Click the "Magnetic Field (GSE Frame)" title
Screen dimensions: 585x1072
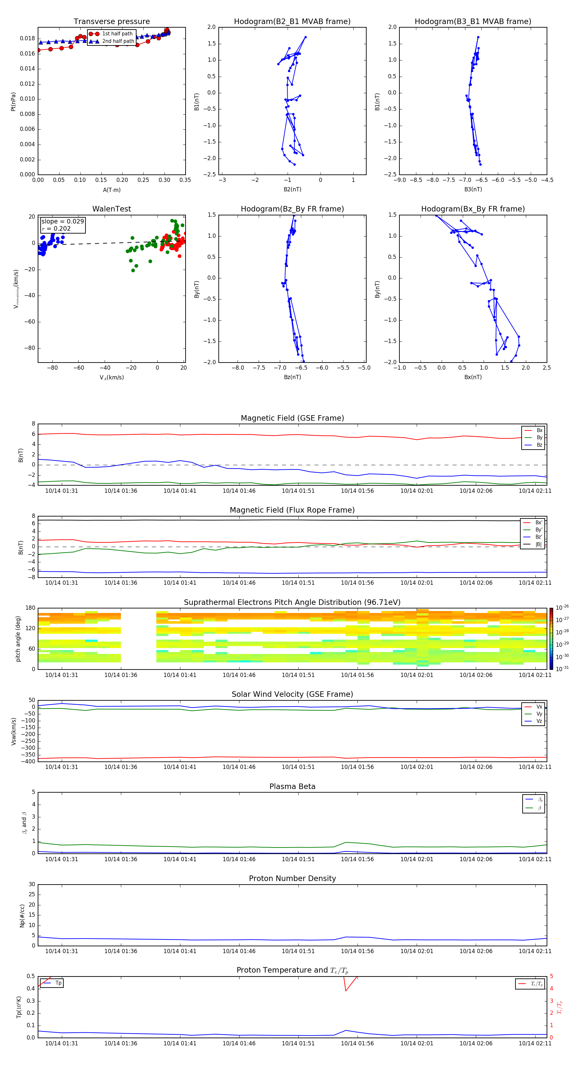(292, 418)
